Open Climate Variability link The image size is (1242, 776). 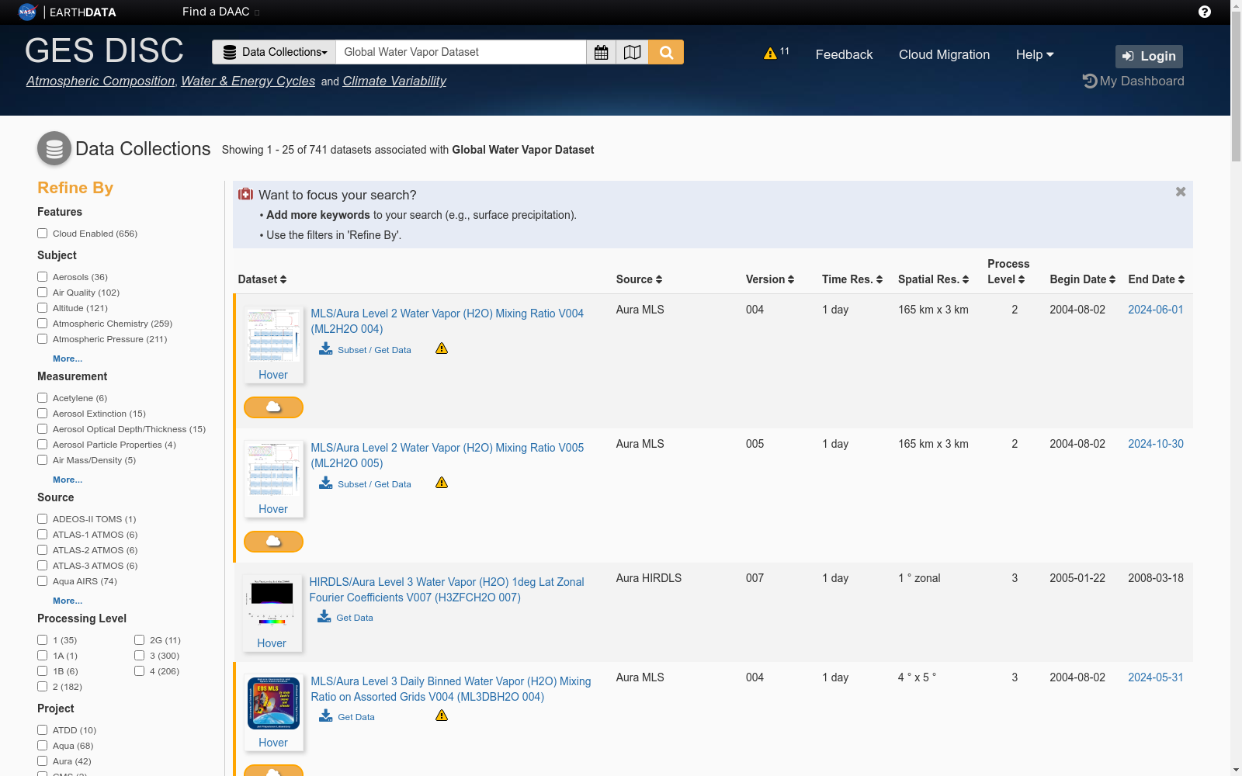[x=394, y=81]
